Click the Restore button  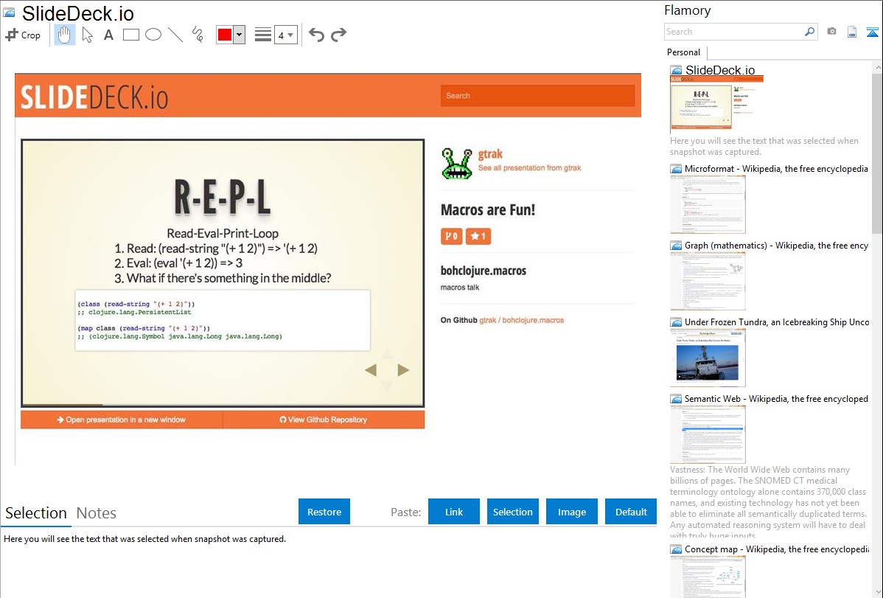[x=324, y=512]
